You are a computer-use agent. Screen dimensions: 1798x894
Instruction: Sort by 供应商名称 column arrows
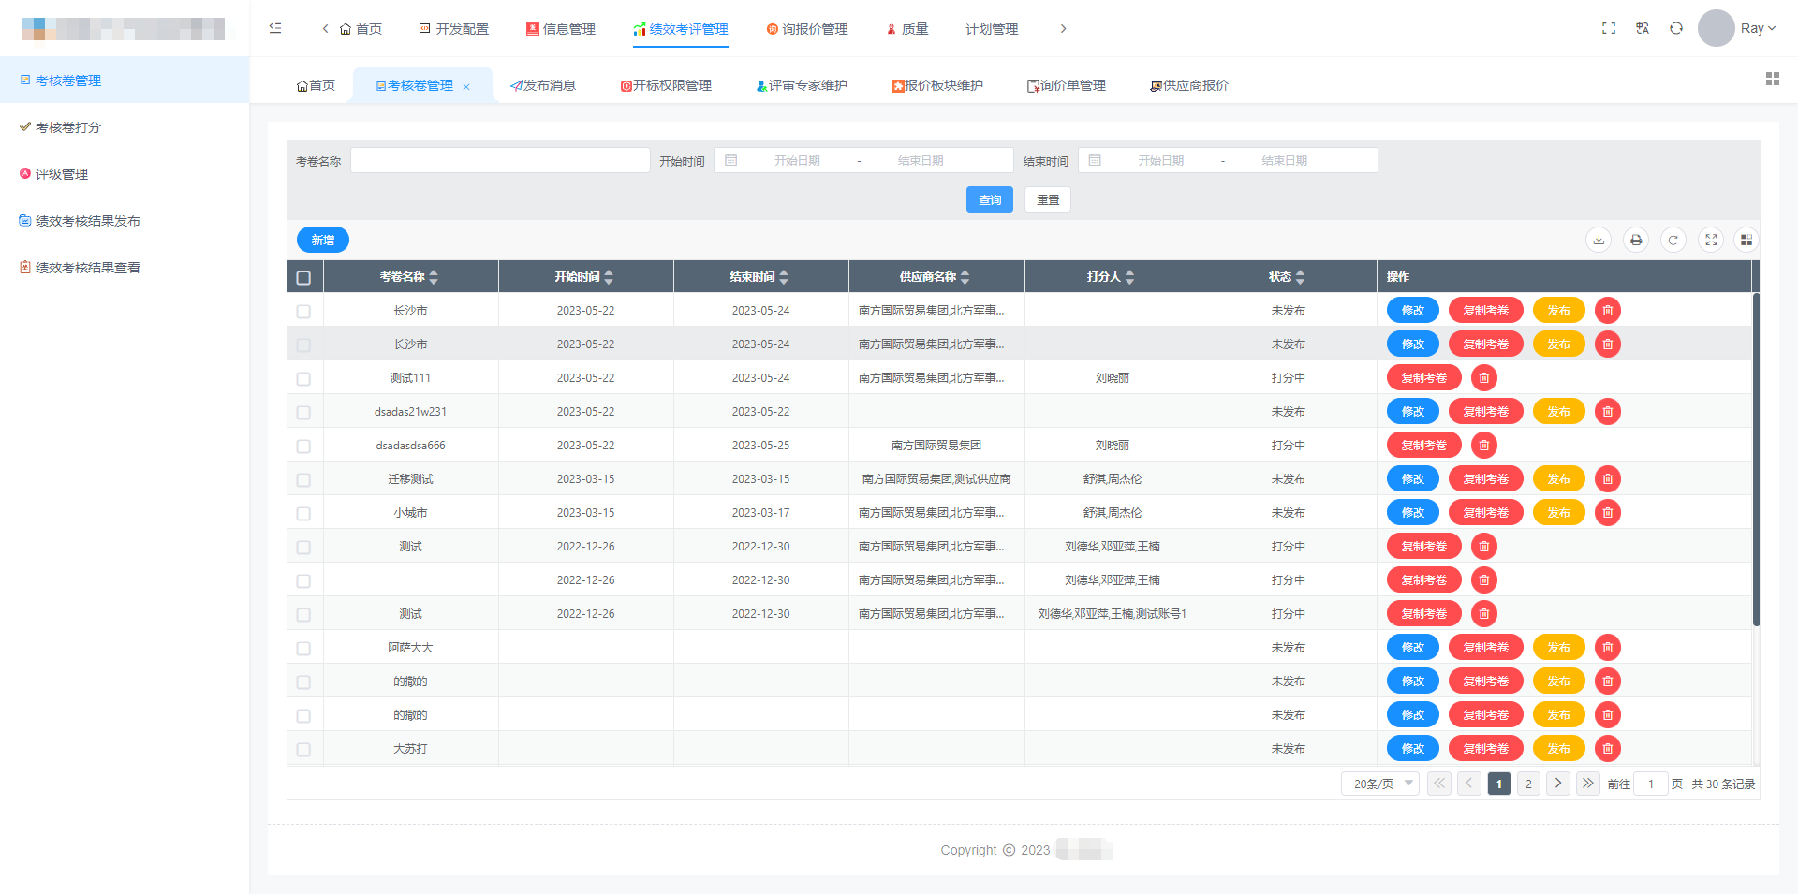[x=965, y=277]
